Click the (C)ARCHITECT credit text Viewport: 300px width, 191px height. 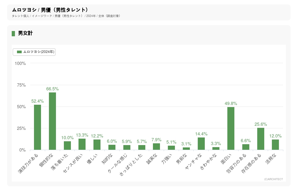coord(273,179)
